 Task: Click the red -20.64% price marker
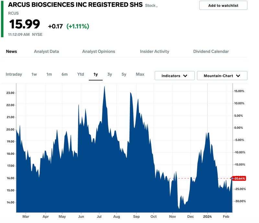point(239,178)
